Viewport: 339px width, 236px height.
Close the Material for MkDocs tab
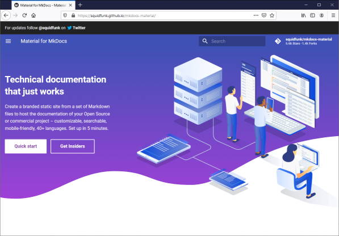(70, 5)
